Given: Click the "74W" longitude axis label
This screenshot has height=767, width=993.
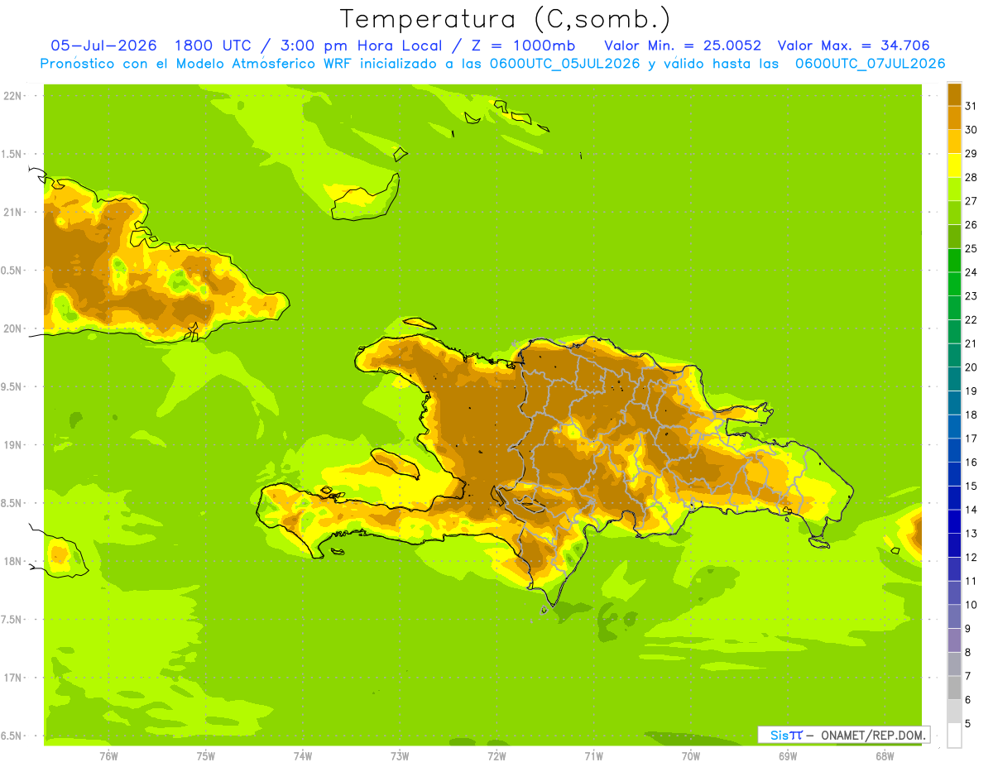Looking at the screenshot, I should point(303,755).
